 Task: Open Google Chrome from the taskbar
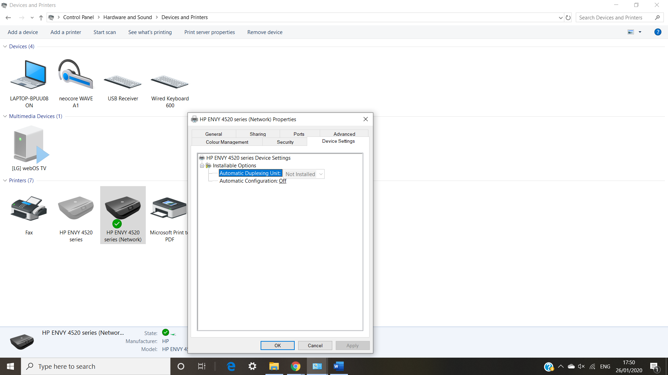point(295,366)
